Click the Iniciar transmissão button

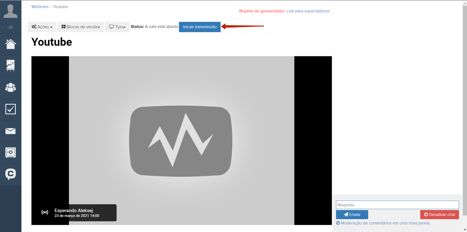pos(200,27)
